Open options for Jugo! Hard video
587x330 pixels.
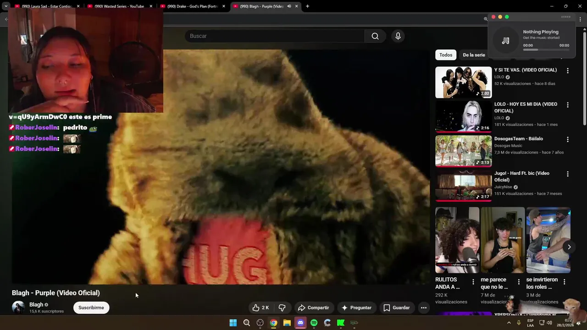click(x=568, y=174)
